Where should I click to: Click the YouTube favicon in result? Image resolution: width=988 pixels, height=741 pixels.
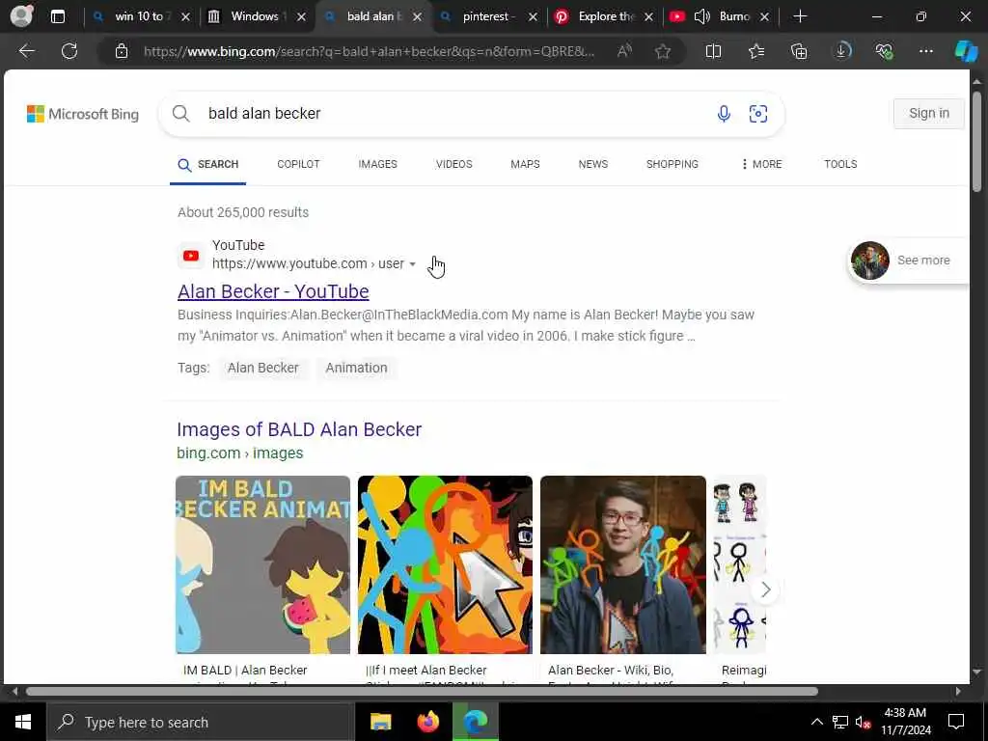tap(191, 255)
